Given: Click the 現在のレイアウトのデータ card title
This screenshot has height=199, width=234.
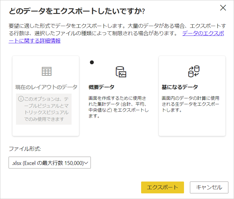Looking at the screenshot, I should (46, 87).
